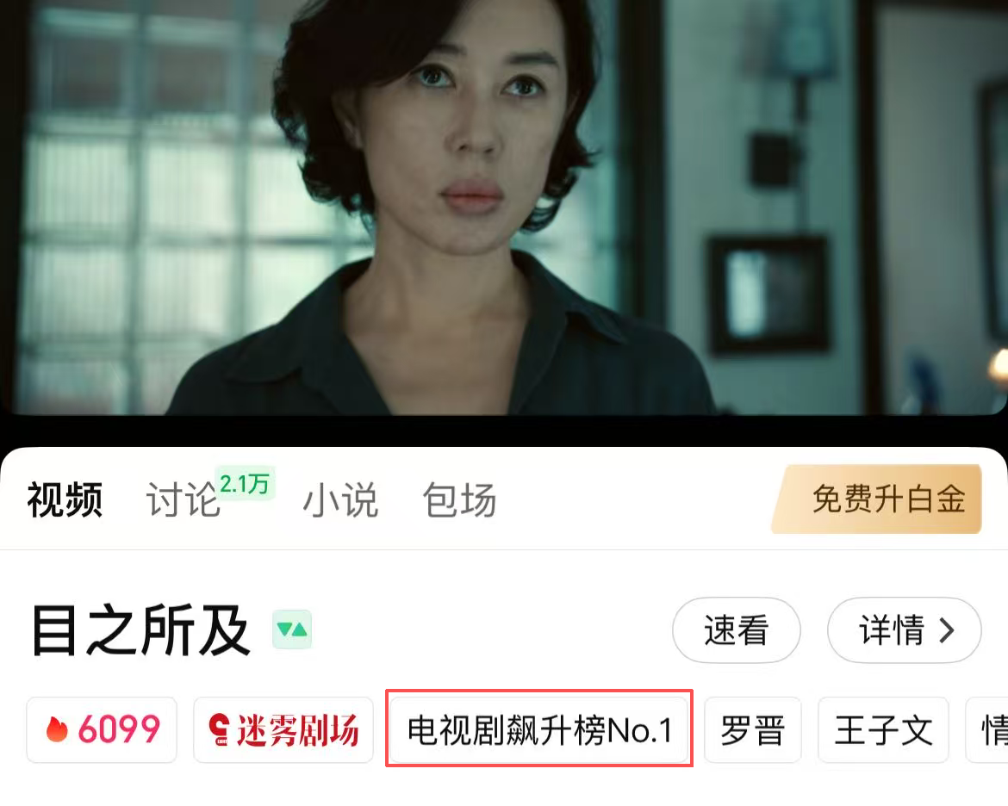1008x806 pixels.
Task: Open the 包场 tab
Action: point(460,499)
